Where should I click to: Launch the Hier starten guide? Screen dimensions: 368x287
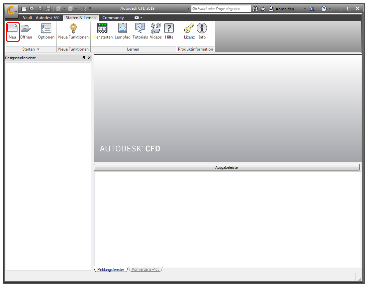[102, 31]
